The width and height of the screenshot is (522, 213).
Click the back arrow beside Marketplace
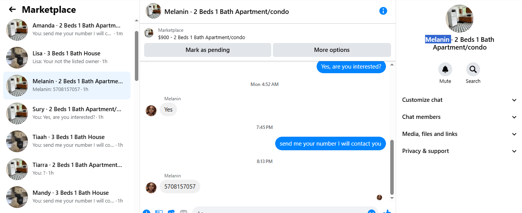12,10
